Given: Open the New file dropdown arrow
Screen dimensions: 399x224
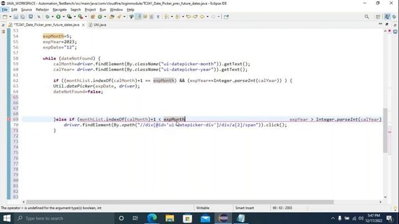Looking at the screenshot, I should (10, 17).
